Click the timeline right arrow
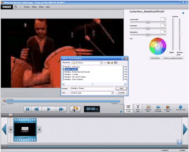 click(185, 129)
